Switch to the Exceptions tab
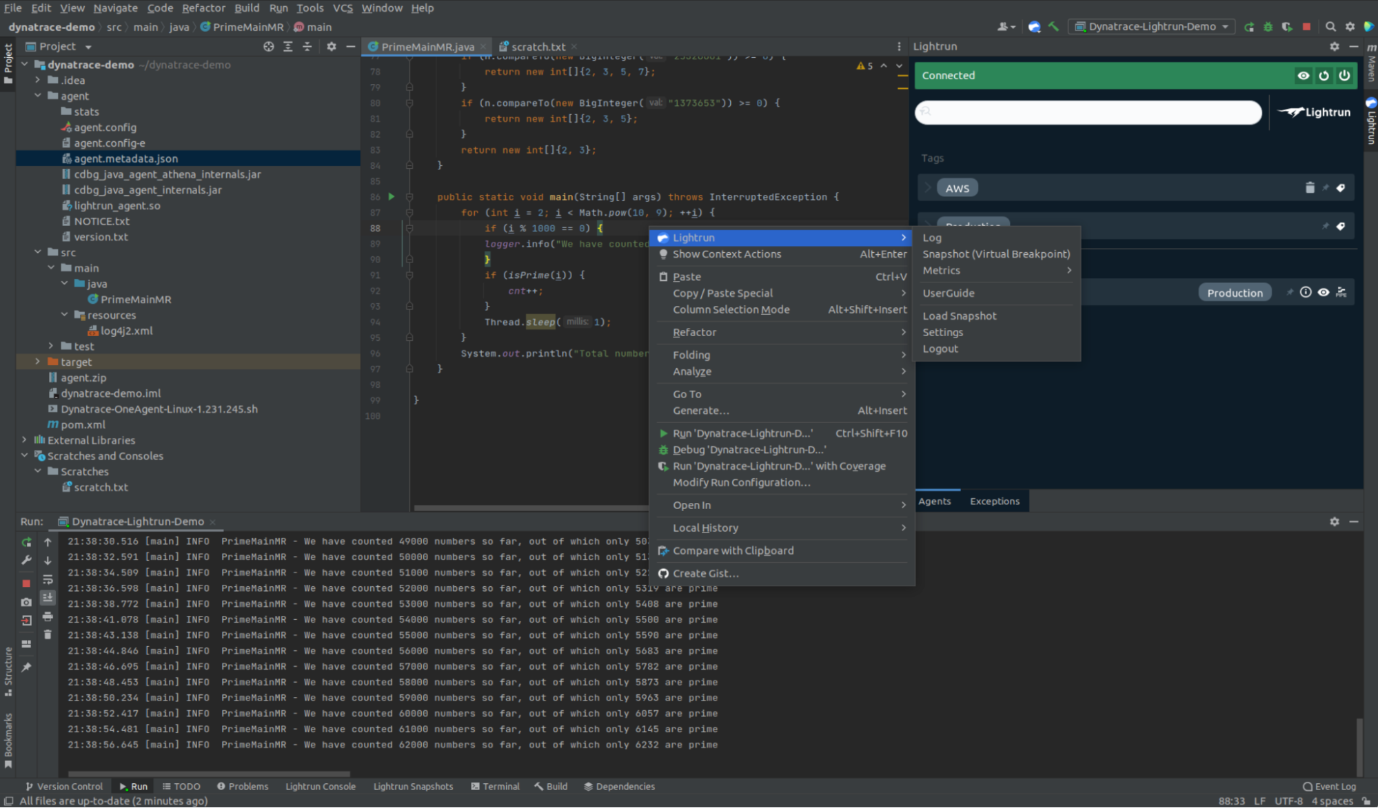 click(x=994, y=501)
